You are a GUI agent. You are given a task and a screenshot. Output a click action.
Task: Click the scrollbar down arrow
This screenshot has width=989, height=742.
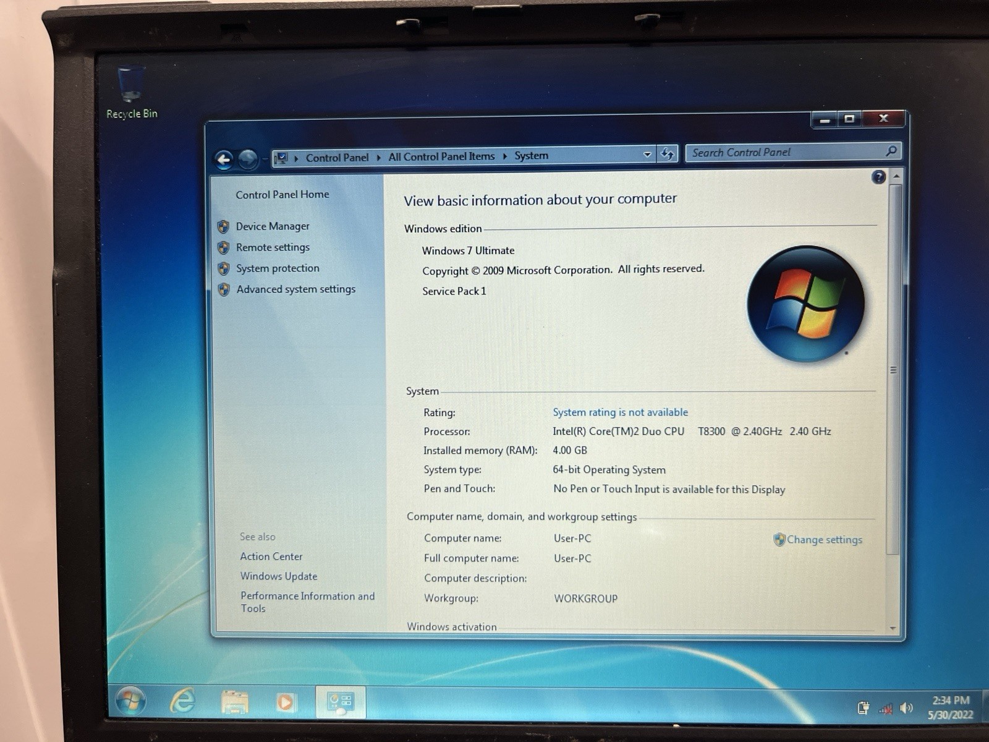(893, 628)
